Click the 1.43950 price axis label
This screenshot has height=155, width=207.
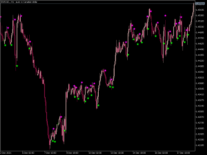click(x=200, y=72)
